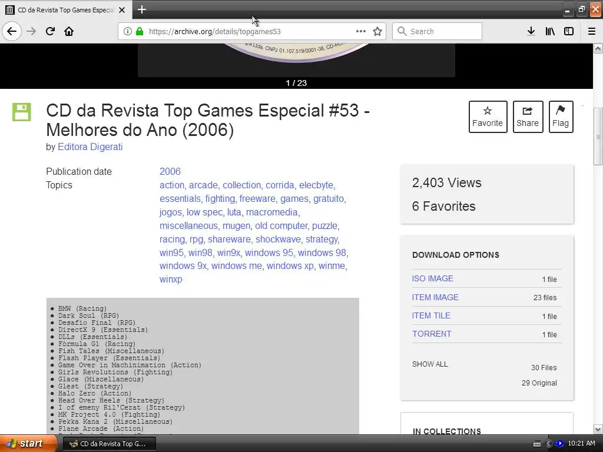Viewport: 603px width, 452px height.
Task: Share this archive item
Action: coord(528,117)
